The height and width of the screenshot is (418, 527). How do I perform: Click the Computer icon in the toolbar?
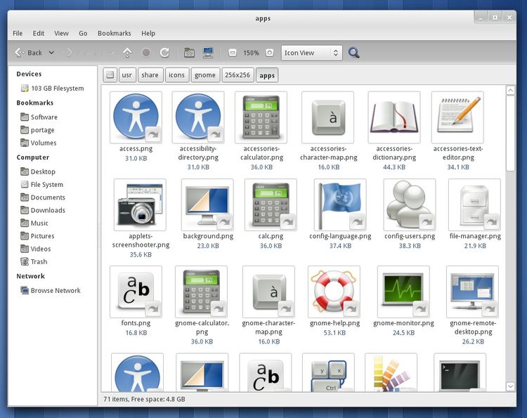pos(208,53)
